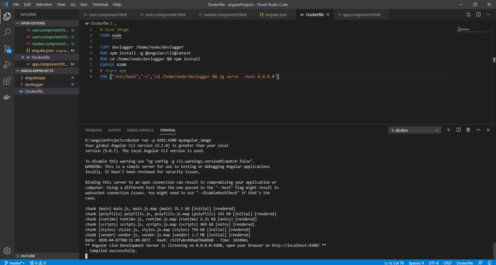Open the Run and Debug view
The width and height of the screenshot is (496, 265).
pos(7,65)
